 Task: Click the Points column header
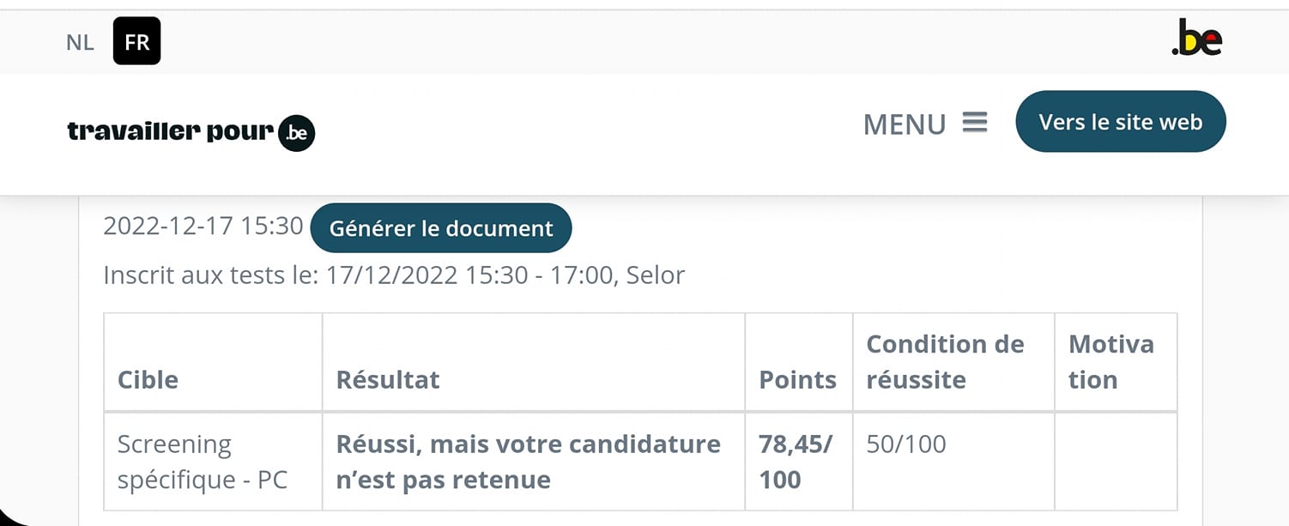pyautogui.click(x=797, y=379)
